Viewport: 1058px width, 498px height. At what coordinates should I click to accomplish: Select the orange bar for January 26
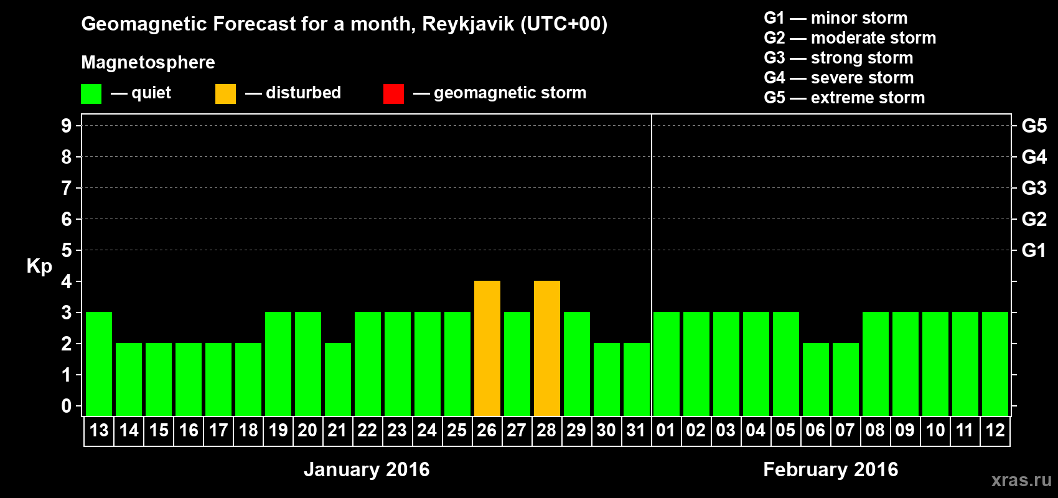click(487, 348)
